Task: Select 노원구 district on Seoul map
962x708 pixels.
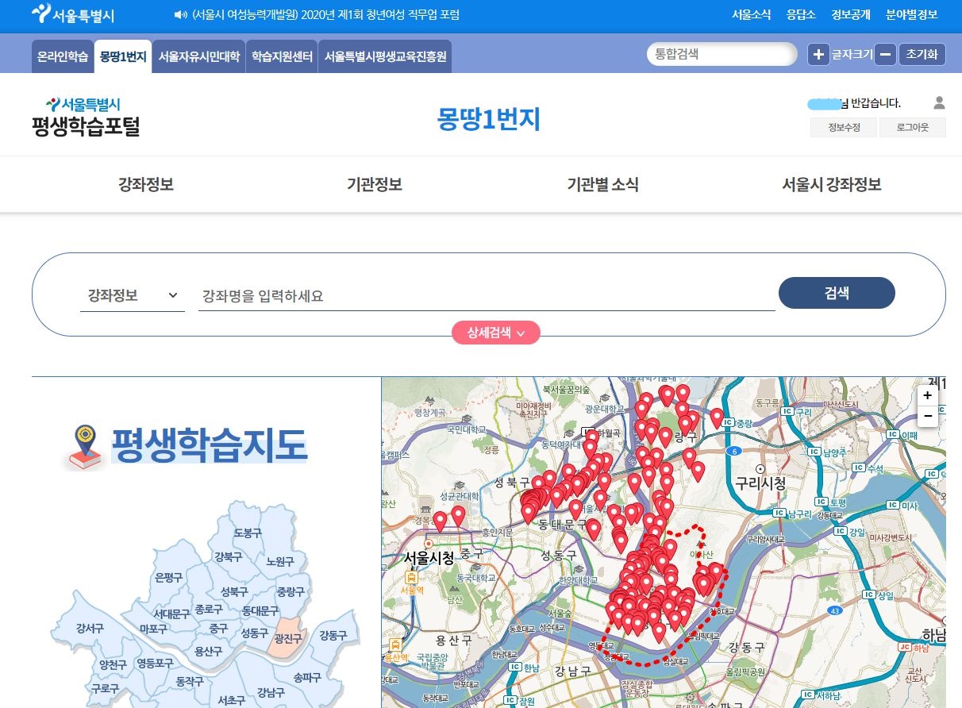Action: click(x=280, y=561)
